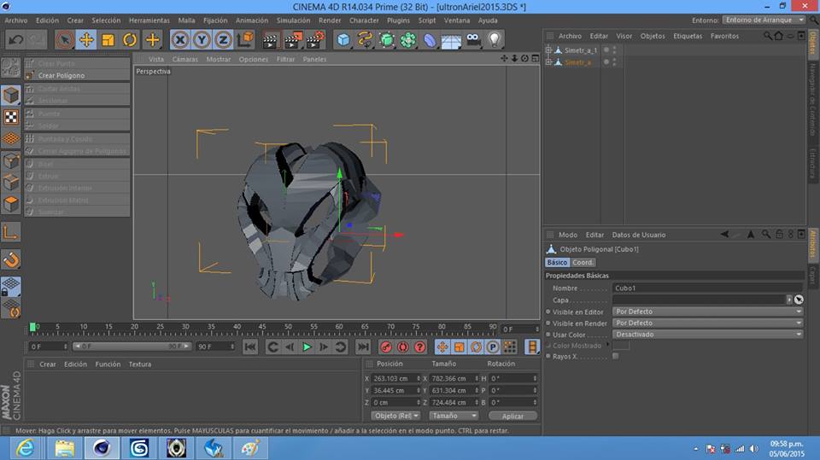Image resolution: width=820 pixels, height=460 pixels.
Task: Edit the Nombre field Cubo1
Action: [707, 288]
